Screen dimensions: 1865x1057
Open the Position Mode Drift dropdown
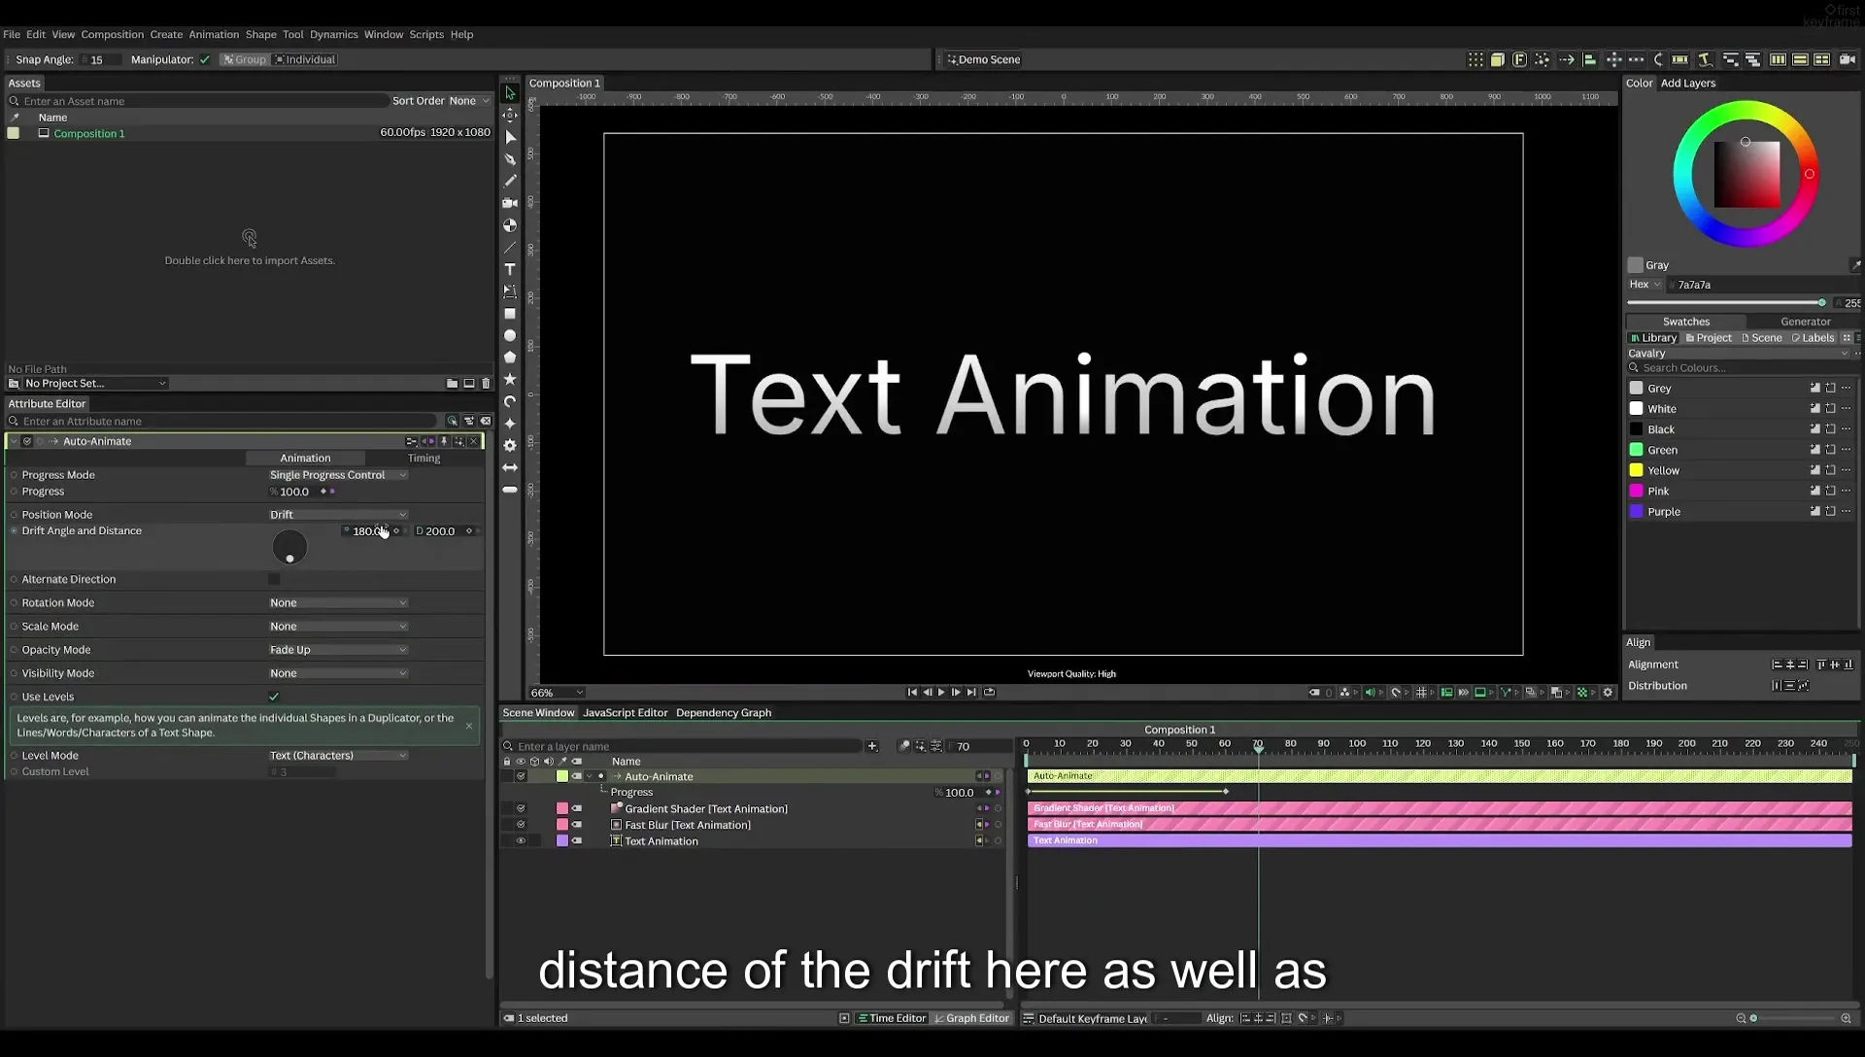338,515
